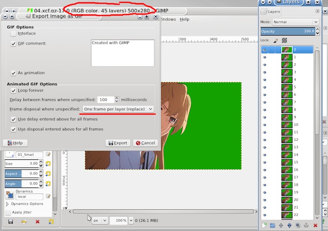Toggle lock pixels brush icon
Viewport: 328px width, 231px height.
pos(276,40)
